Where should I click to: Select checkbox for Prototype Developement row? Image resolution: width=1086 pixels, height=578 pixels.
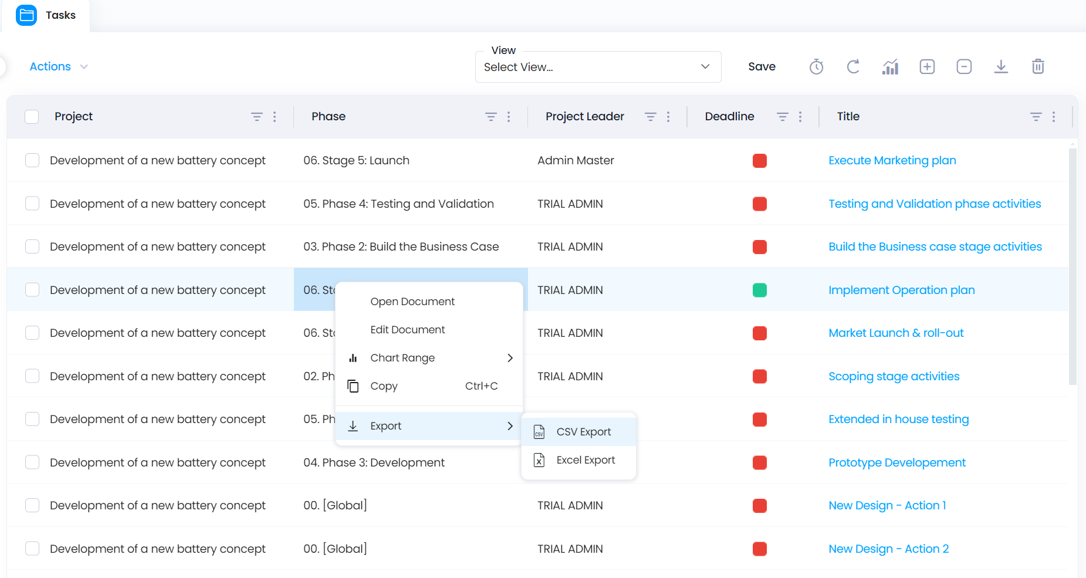click(32, 462)
